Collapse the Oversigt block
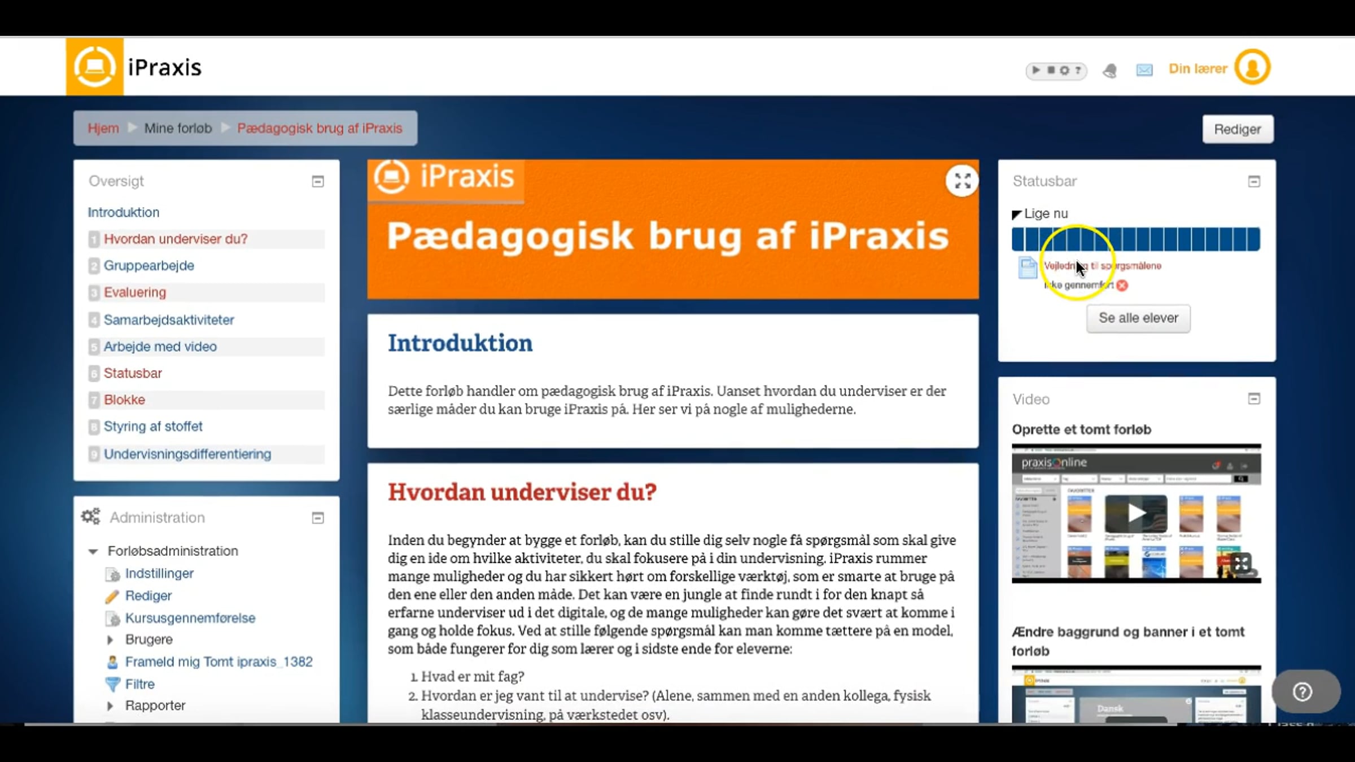The image size is (1355, 762). (318, 181)
